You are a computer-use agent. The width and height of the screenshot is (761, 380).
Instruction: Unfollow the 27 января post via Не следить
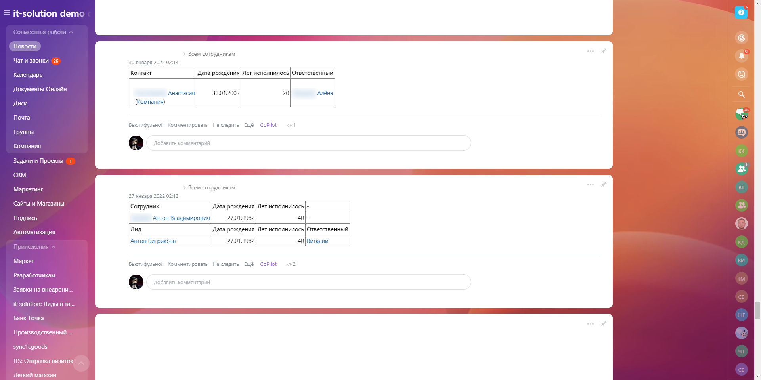(x=226, y=264)
